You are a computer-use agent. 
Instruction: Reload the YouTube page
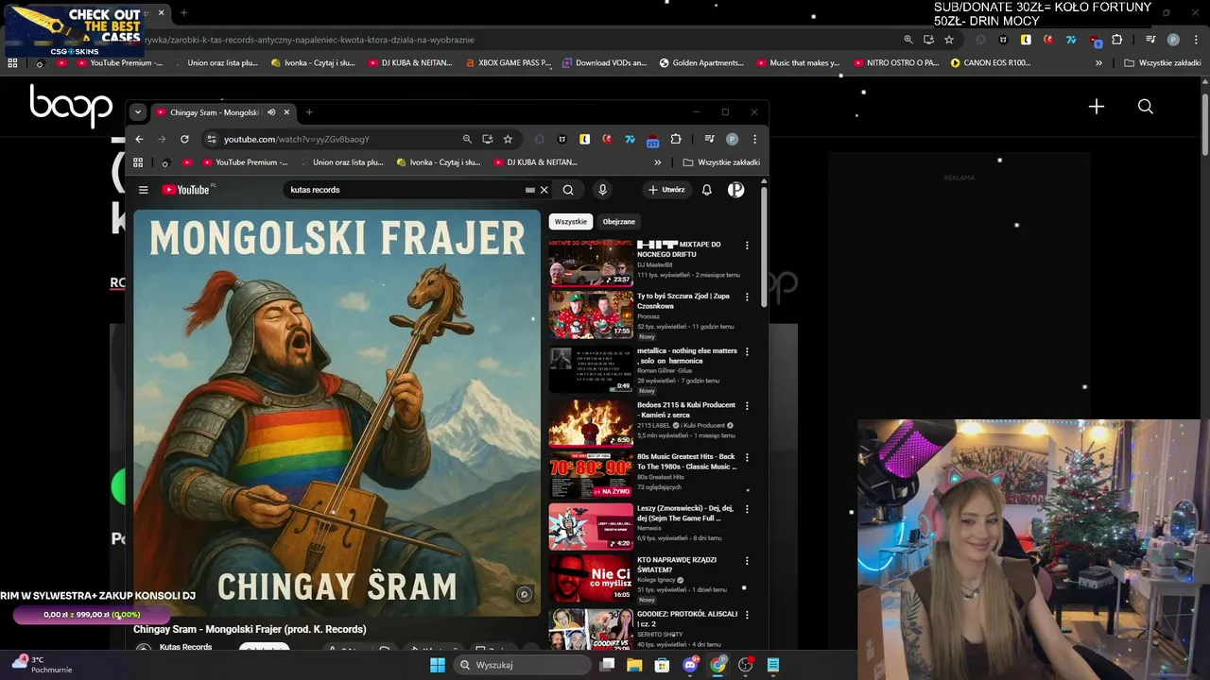(x=184, y=139)
